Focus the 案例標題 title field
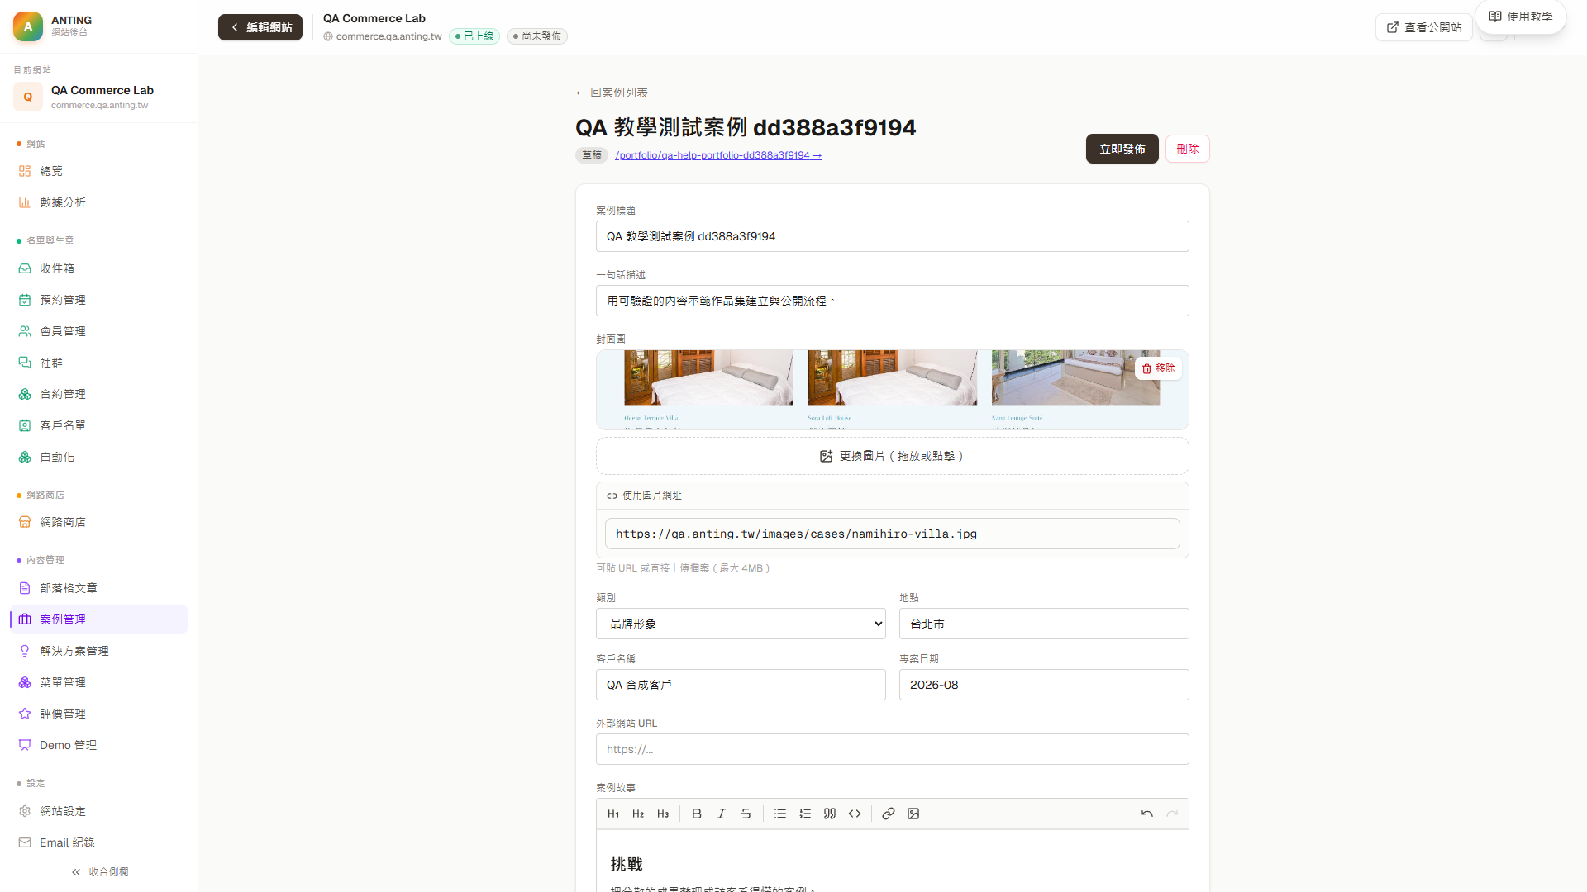1587x892 pixels. [893, 236]
